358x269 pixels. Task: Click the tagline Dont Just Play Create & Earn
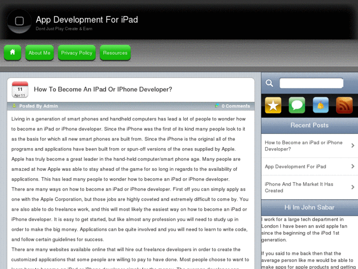[x=64, y=29]
